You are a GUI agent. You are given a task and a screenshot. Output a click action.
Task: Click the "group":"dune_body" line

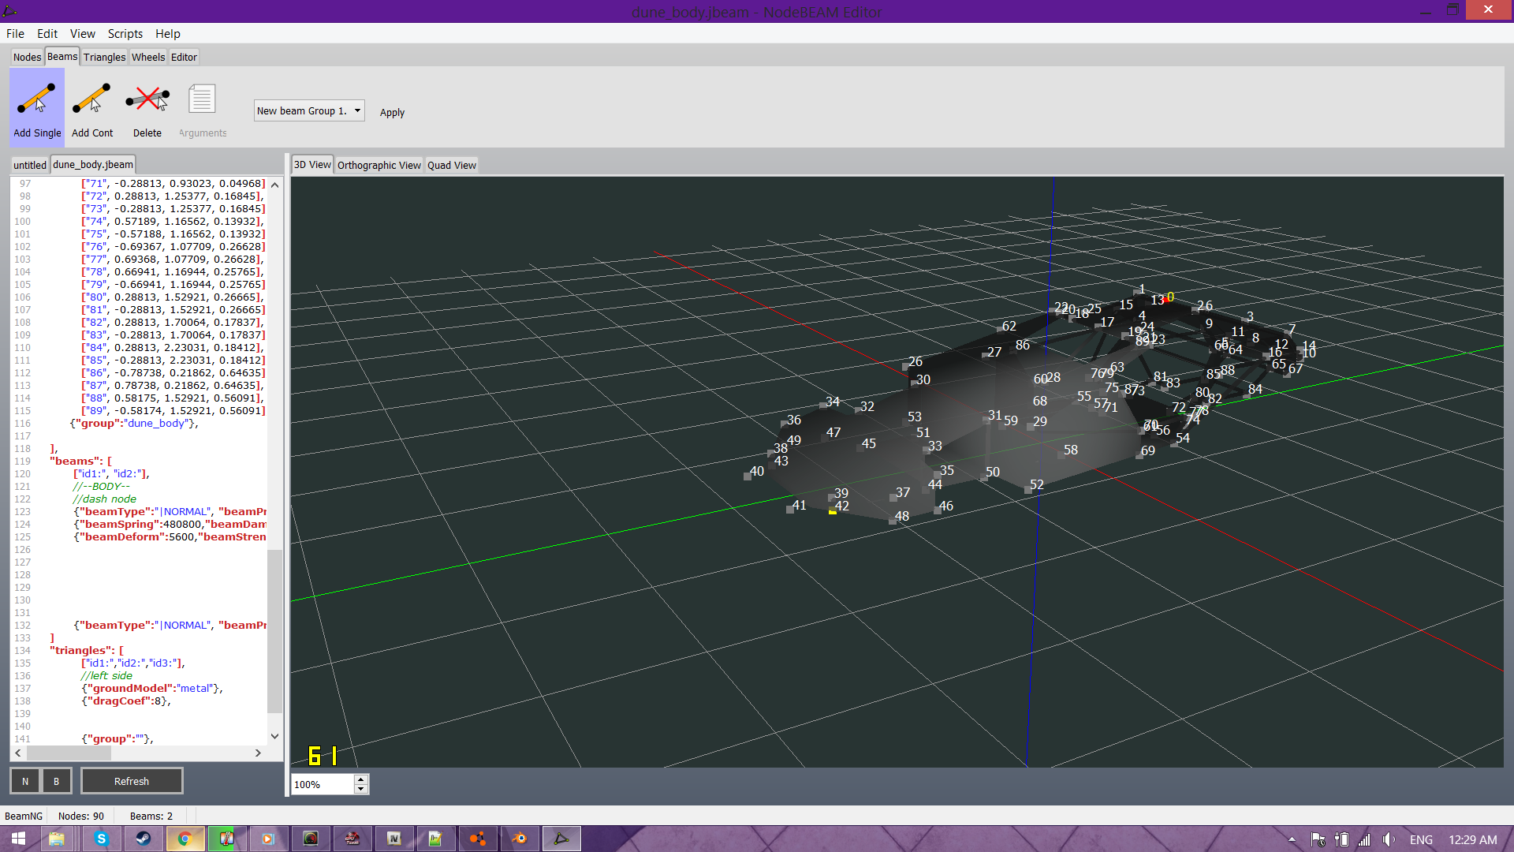tap(134, 423)
